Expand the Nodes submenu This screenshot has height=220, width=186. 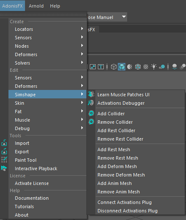coord(47,46)
